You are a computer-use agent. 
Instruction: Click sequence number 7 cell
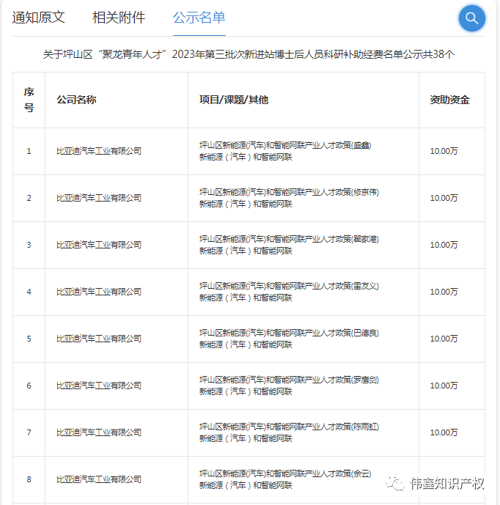click(x=29, y=432)
